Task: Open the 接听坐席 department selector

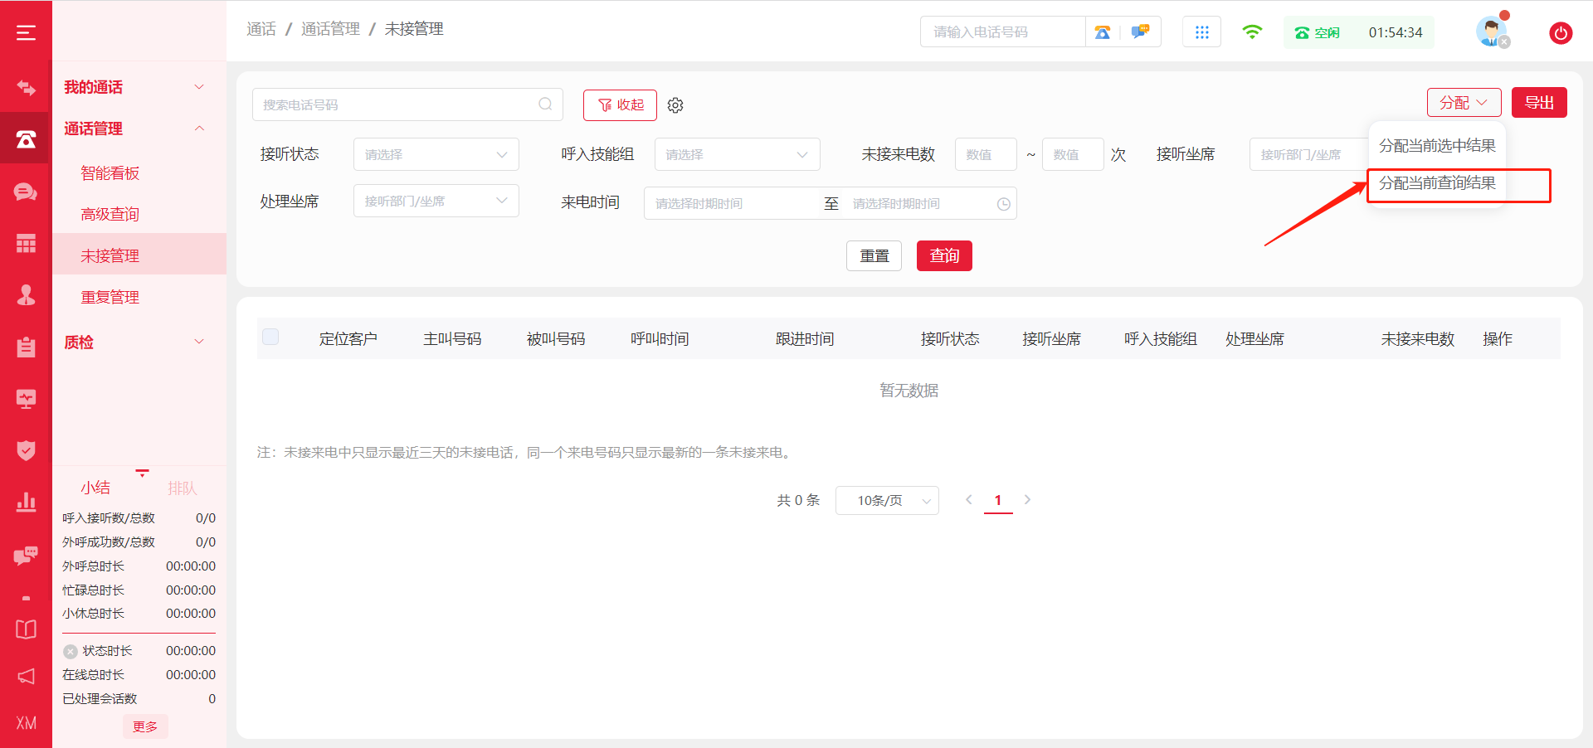Action: pos(1308,154)
